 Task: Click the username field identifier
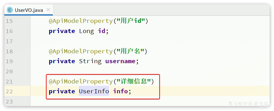click(120, 61)
